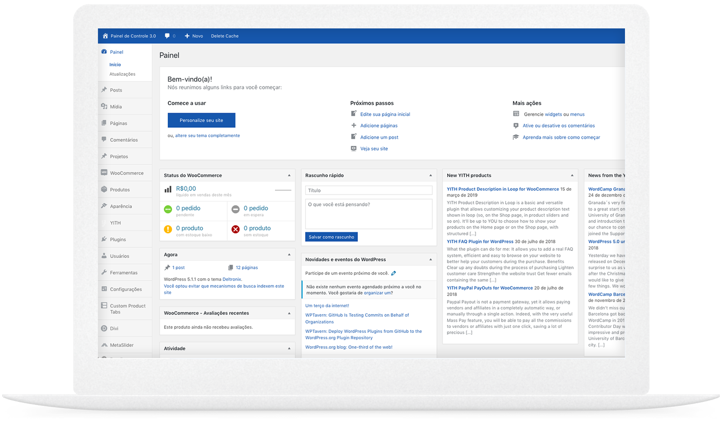Screen dimensions: 722x423
Task: Click the MetaSlider icon in sidebar
Action: (x=104, y=345)
